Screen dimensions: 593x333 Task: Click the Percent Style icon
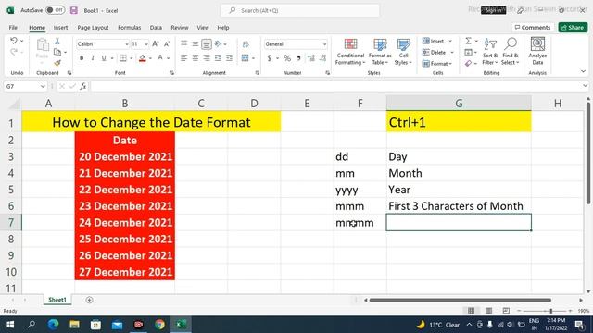pos(287,58)
